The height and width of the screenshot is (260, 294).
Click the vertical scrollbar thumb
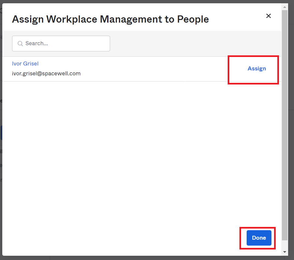[285, 125]
